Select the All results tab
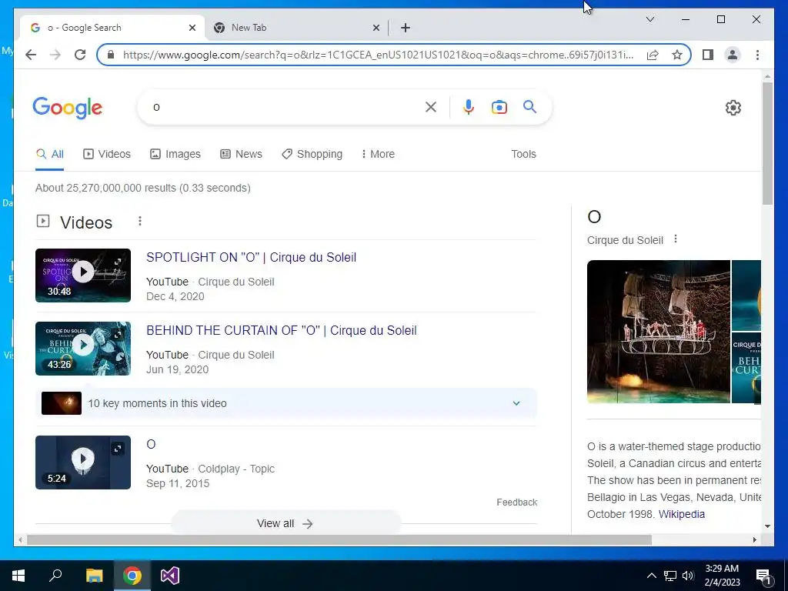Screen dimensions: 788x591 [50, 154]
